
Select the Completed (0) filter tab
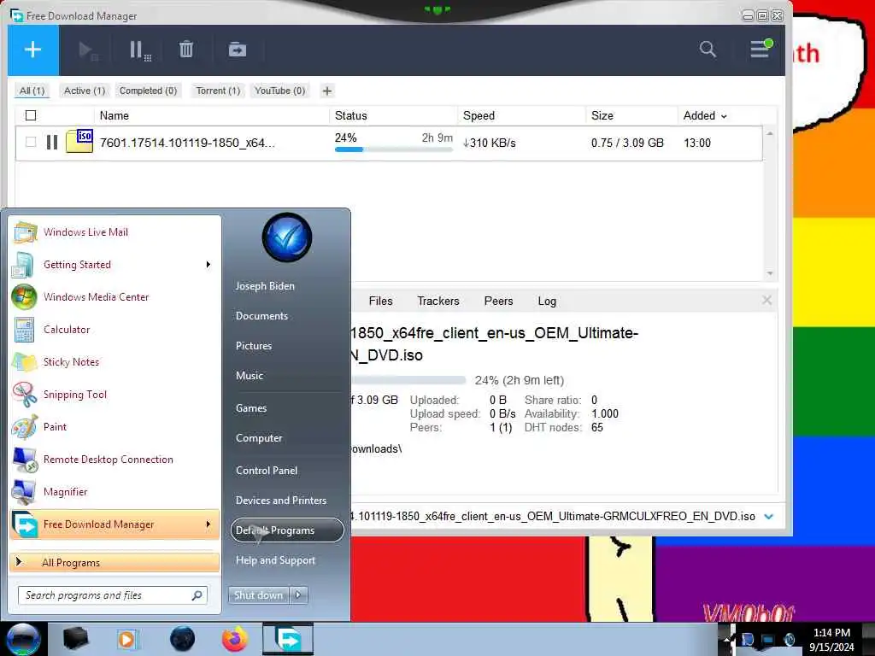tap(148, 91)
